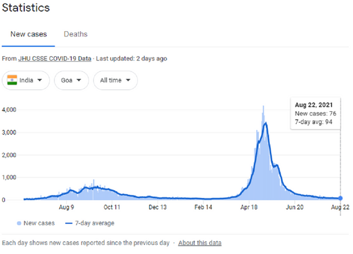
Task: Click the peak of the 7-day average line
Action: pyautogui.click(x=266, y=123)
